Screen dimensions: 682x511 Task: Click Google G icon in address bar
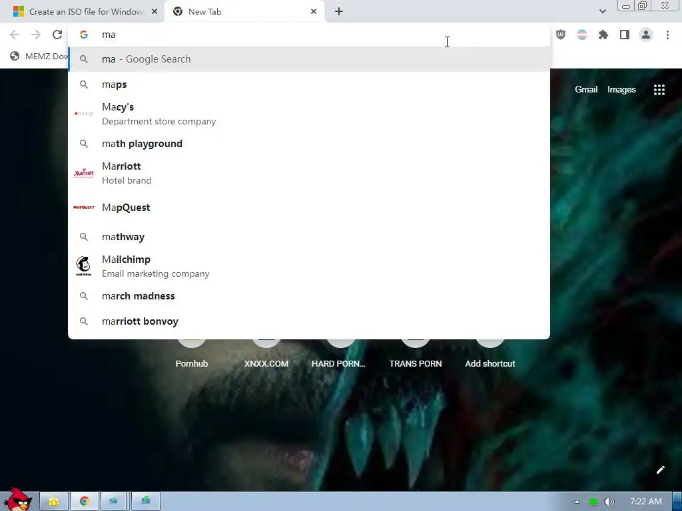click(83, 35)
